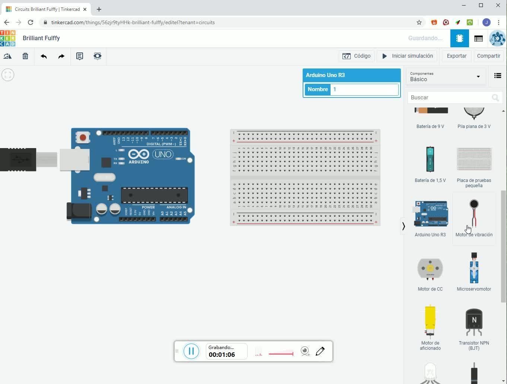Collapse the components panel arrow
The image size is (507, 384).
point(404,226)
